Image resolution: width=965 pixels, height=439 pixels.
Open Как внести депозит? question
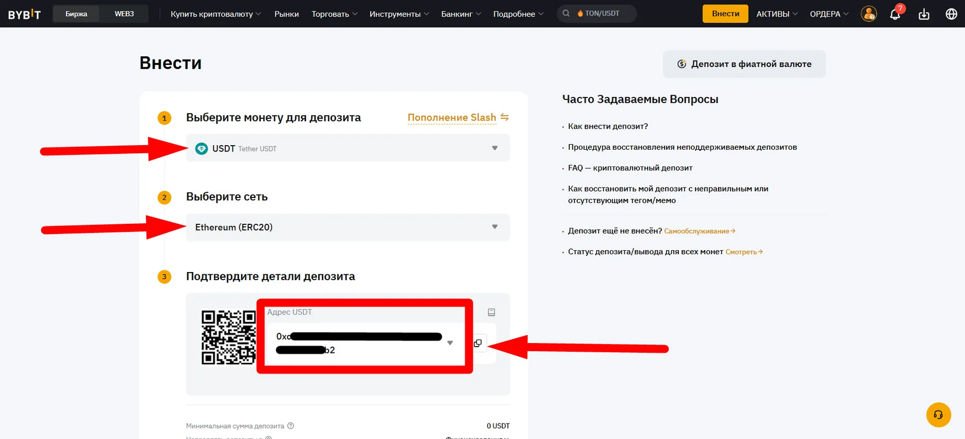coord(608,126)
